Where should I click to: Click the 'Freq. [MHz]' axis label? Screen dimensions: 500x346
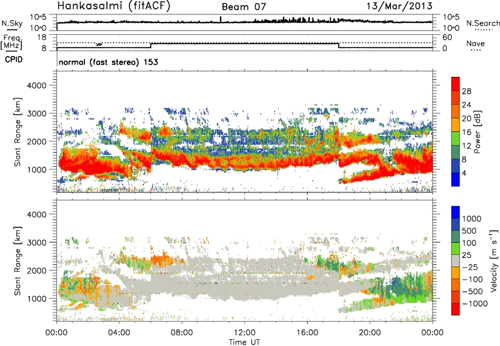(x=11, y=42)
